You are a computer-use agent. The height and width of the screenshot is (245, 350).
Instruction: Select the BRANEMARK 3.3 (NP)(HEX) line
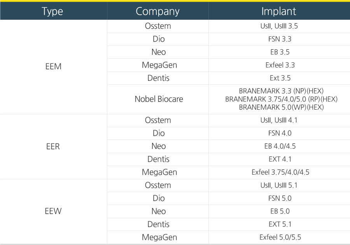tap(281, 91)
